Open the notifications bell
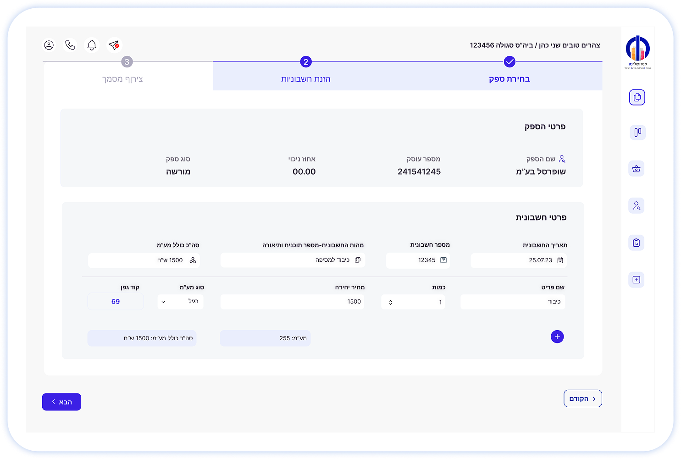This screenshot has width=681, height=459. [92, 45]
